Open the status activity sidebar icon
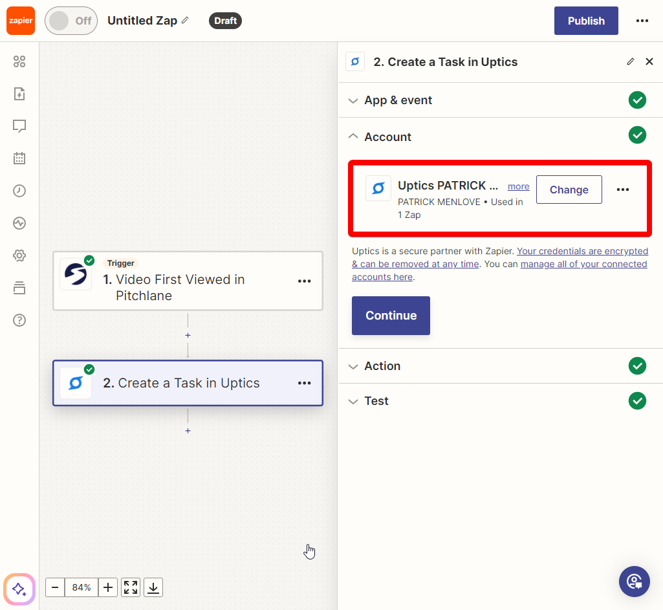 (19, 223)
